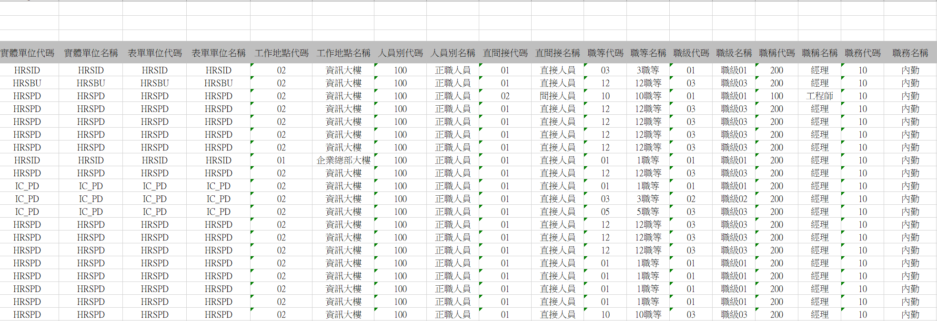This screenshot has width=937, height=321.
Task: Select the 職級代碼 header cell
Action: point(691,53)
